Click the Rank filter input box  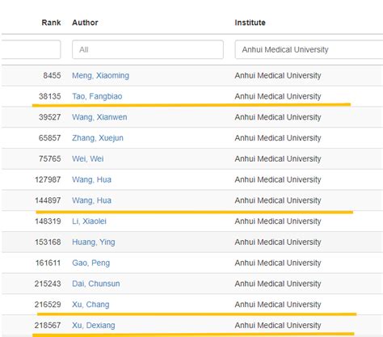coord(31,49)
